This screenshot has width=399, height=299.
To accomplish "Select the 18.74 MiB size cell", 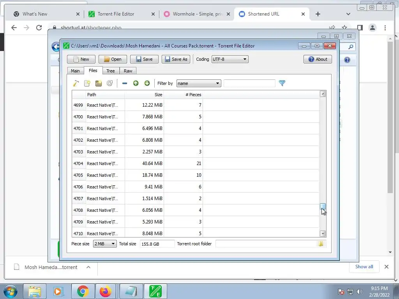I will 144,175.
